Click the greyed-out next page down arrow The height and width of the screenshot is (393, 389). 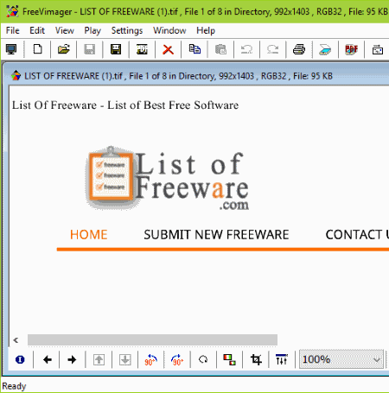pos(125,359)
